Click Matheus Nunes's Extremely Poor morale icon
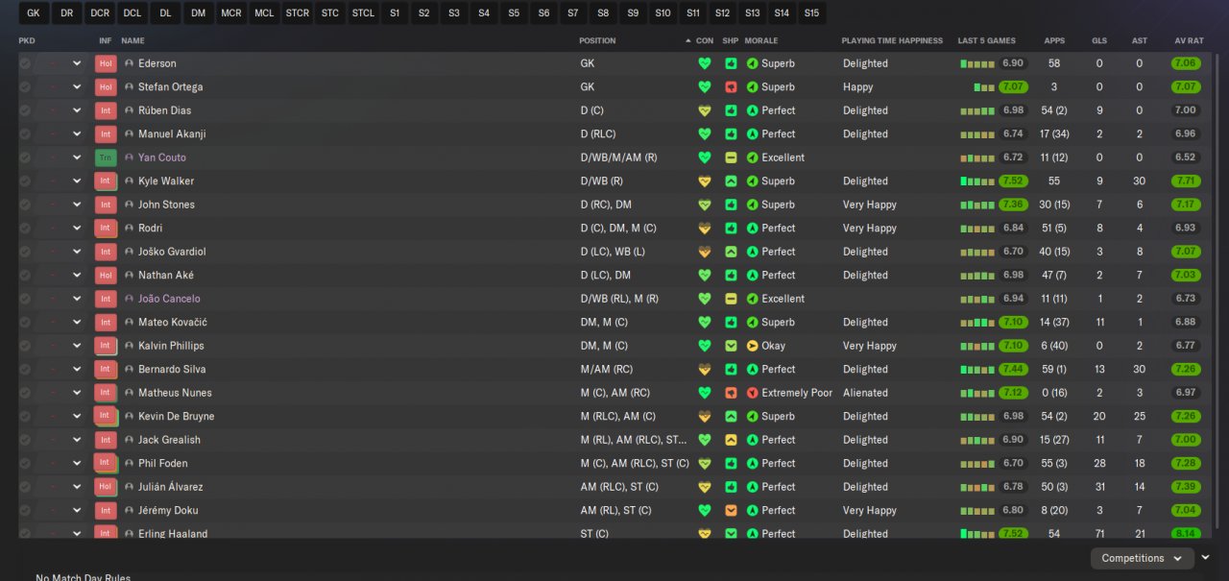This screenshot has width=1229, height=581. [753, 393]
